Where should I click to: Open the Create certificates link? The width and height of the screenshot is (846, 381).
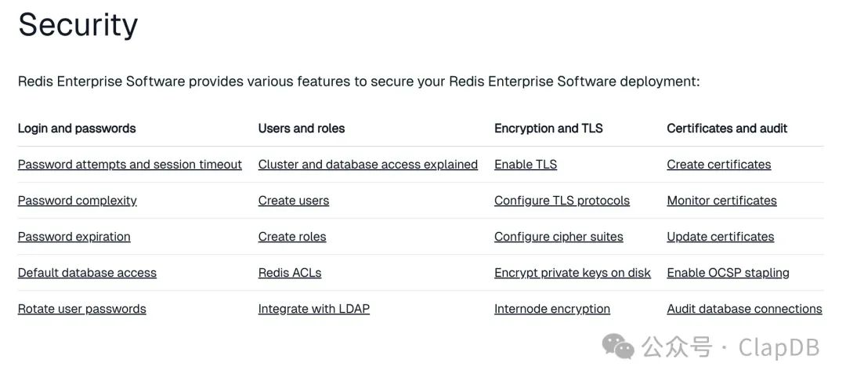718,165
